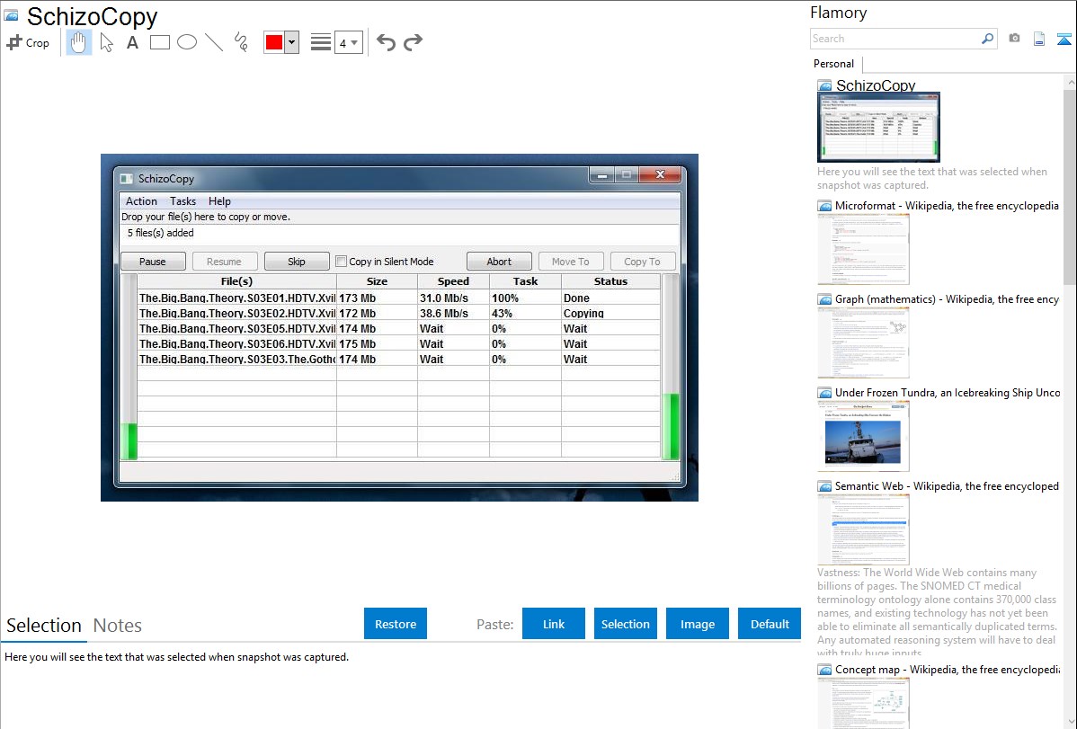Select the S03E01 file row
This screenshot has height=729, width=1077.
coord(398,298)
